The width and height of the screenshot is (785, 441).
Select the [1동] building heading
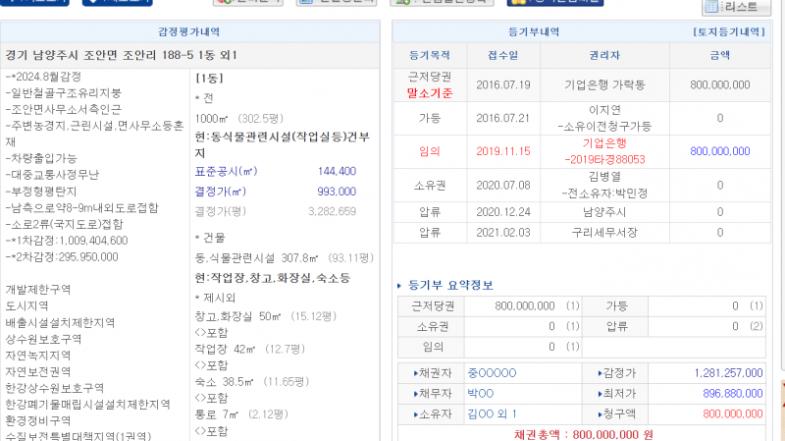click(209, 79)
